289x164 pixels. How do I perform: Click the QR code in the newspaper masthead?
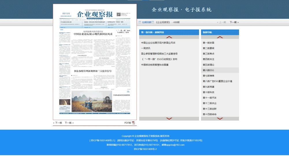[x=118, y=14]
